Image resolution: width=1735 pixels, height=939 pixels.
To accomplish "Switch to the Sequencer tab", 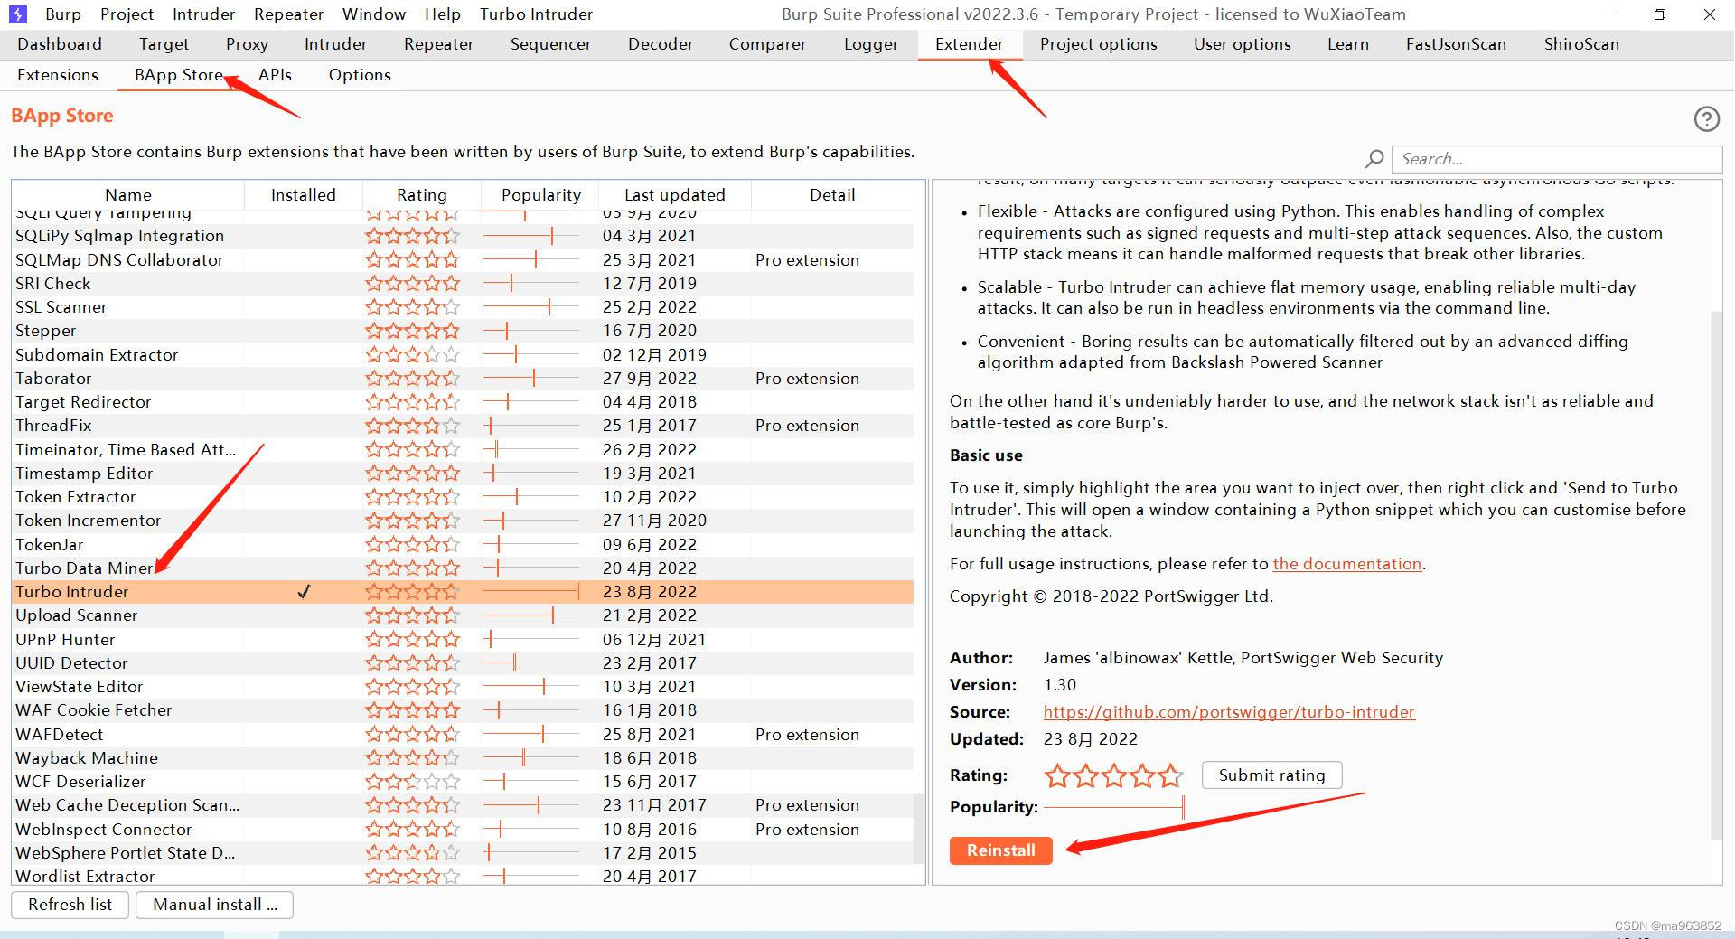I will (x=550, y=44).
